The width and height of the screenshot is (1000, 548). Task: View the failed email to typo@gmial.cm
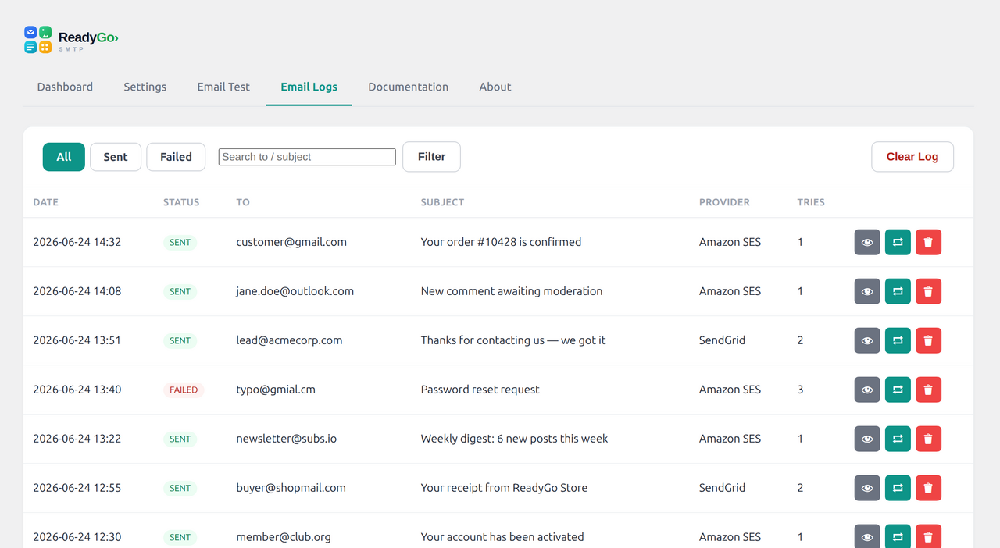[x=867, y=390]
